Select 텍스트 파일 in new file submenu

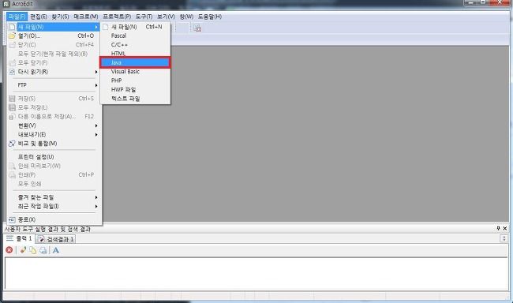pyautogui.click(x=135, y=99)
